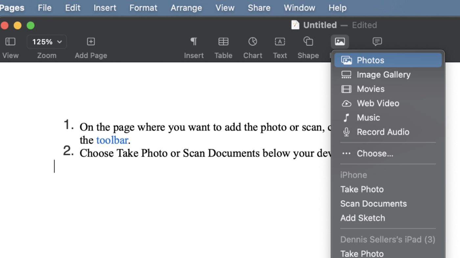Pick Web Video in the menu
This screenshot has height=258, width=460.
click(378, 103)
